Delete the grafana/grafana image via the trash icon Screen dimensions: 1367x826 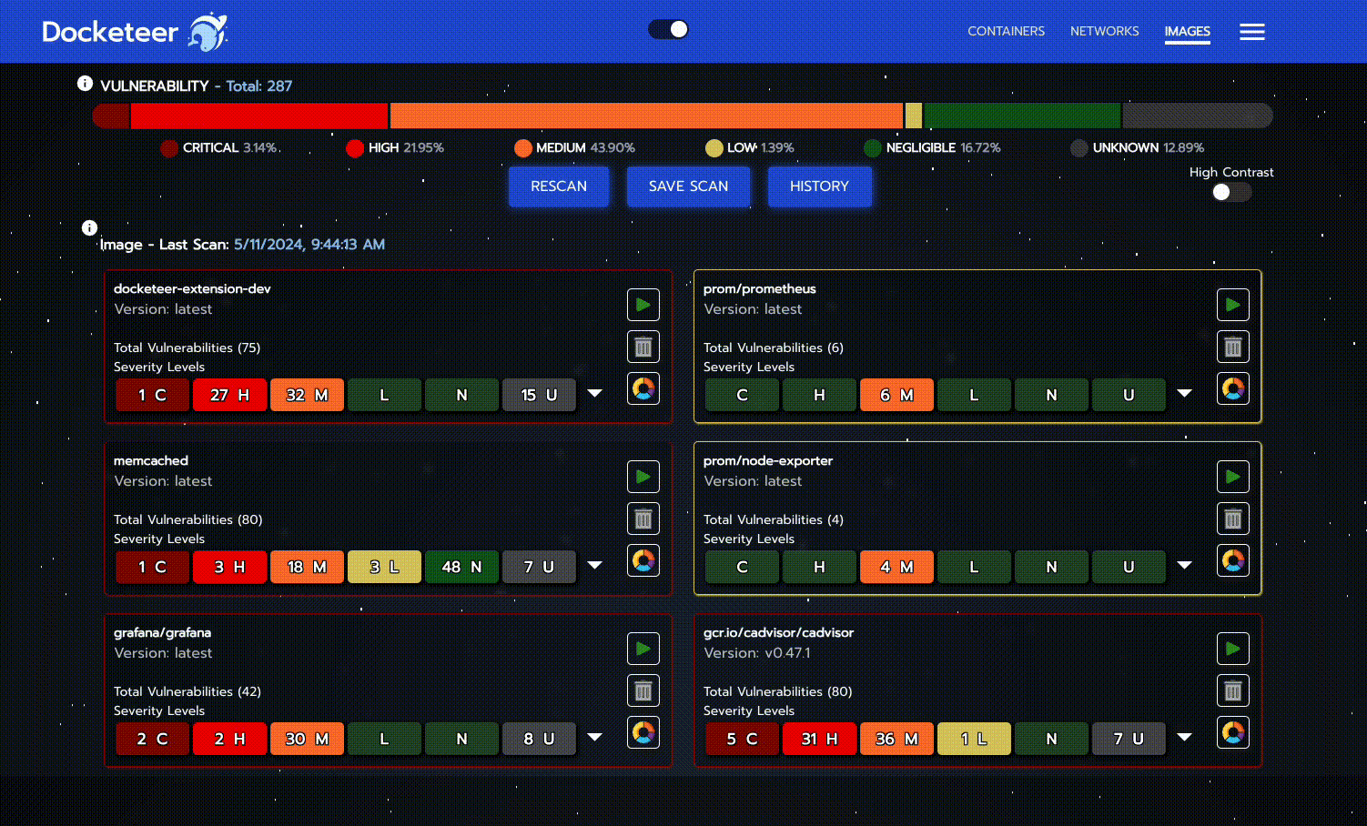tap(643, 690)
